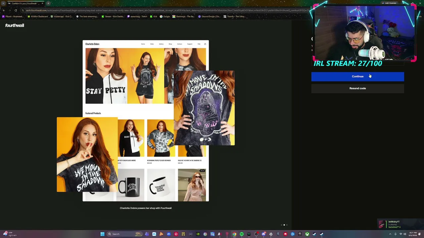
Task: Select the middle carousel dot indicator
Action: pos(284,225)
